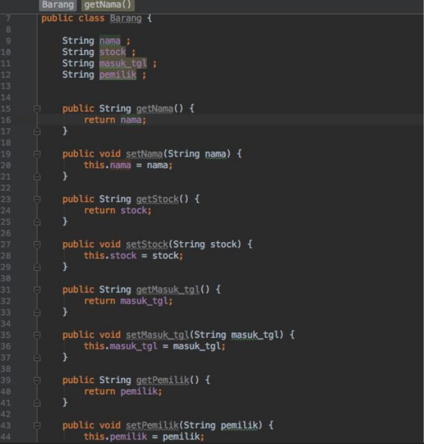Screen dimensions: 424x444
Task: Collapse the getNama() method fold at line 15
Action: coord(37,109)
